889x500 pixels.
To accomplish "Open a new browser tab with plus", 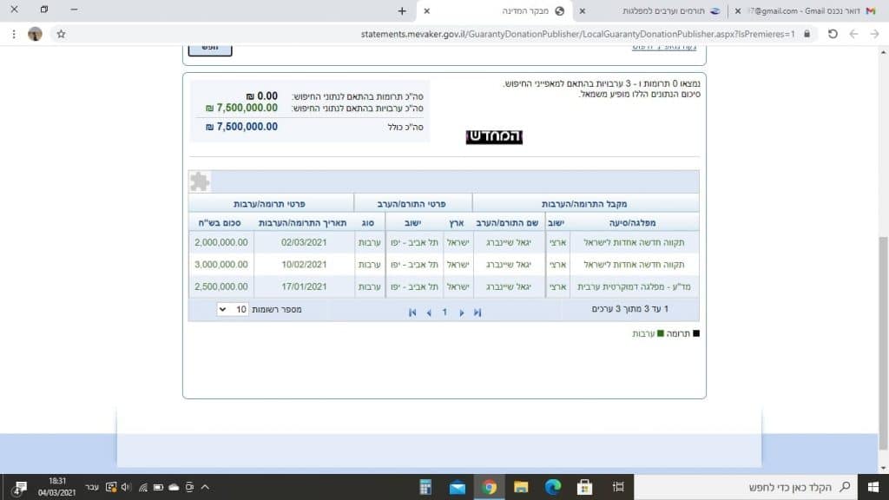I will click(x=401, y=10).
